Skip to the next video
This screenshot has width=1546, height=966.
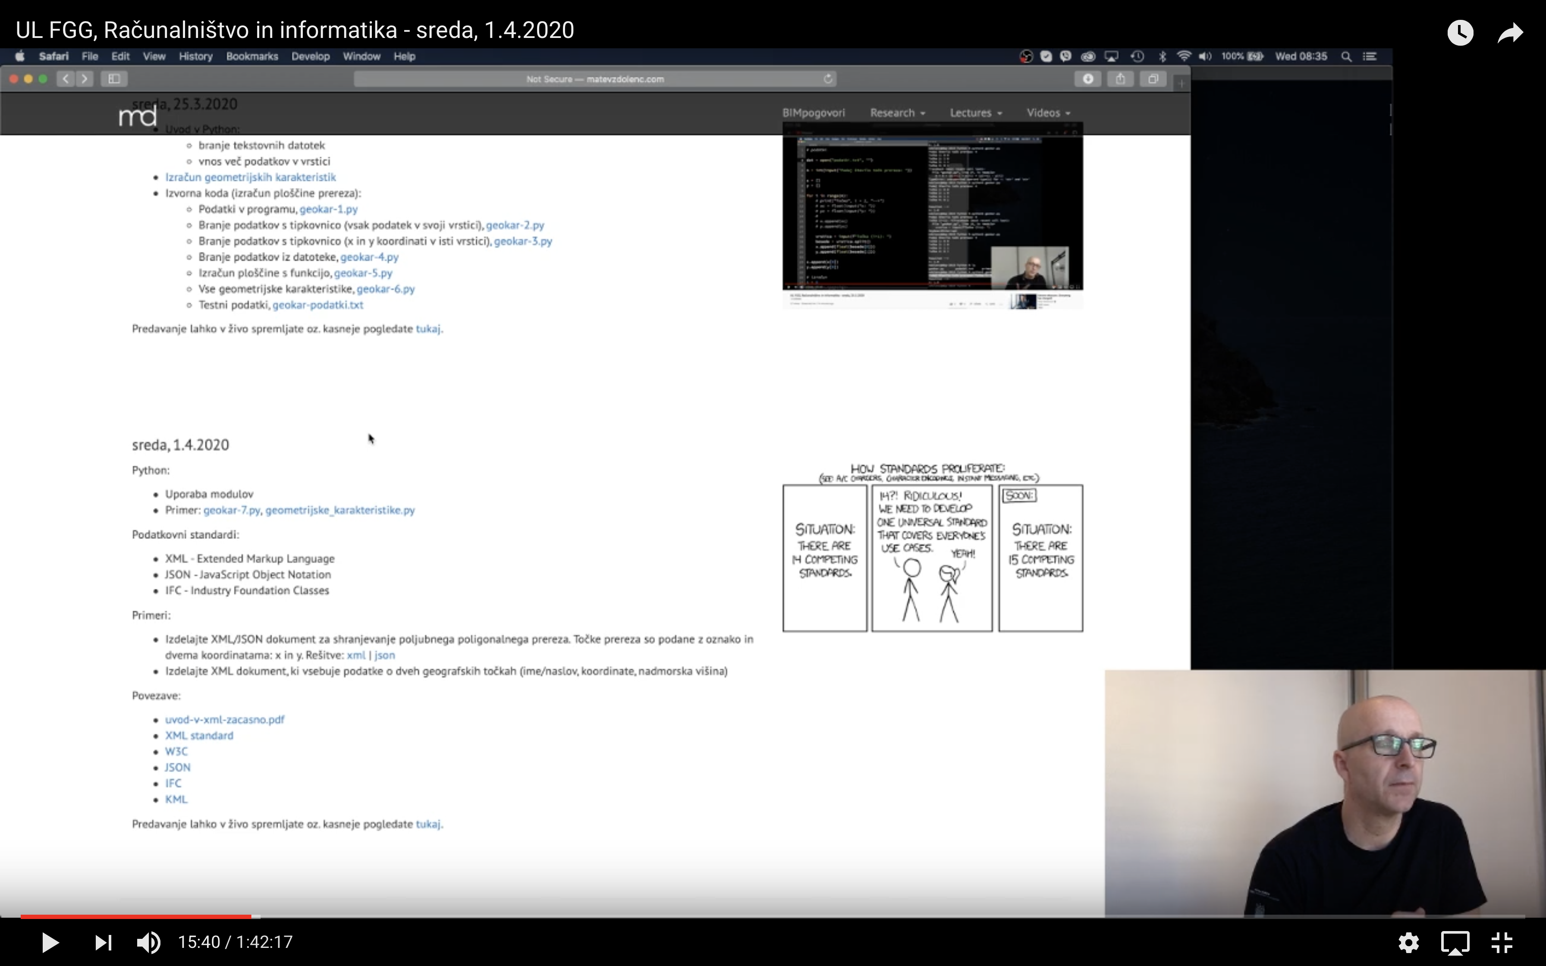click(103, 942)
